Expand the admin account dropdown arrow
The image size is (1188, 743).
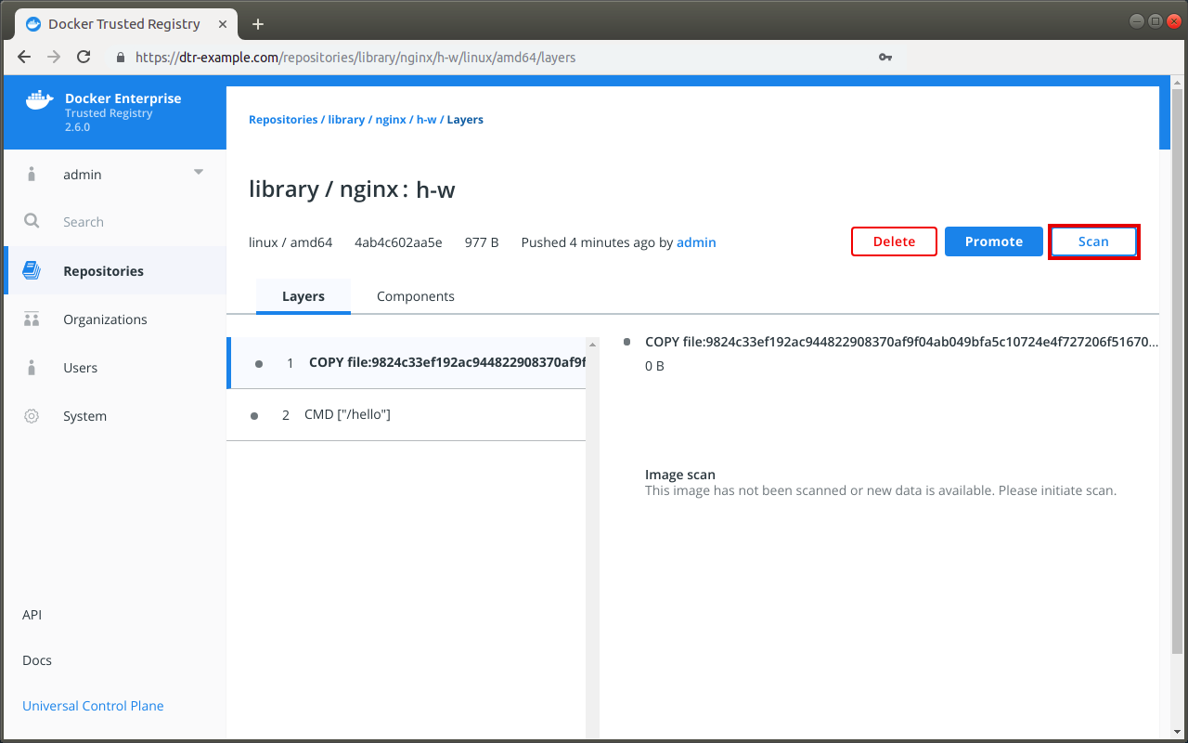[198, 173]
